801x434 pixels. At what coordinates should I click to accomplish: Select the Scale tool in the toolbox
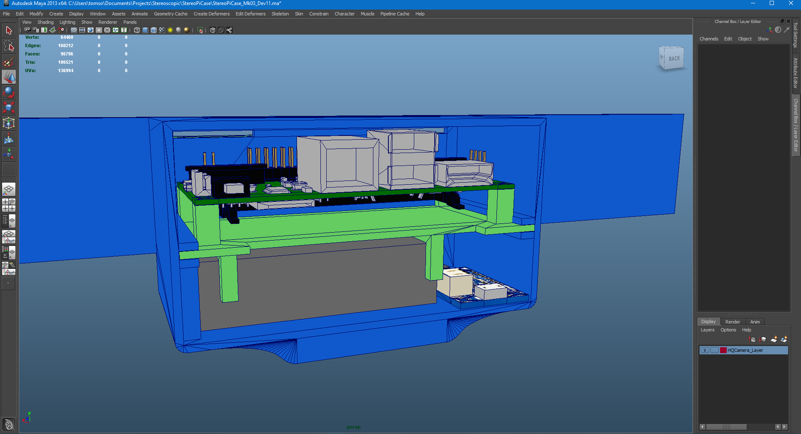9,107
